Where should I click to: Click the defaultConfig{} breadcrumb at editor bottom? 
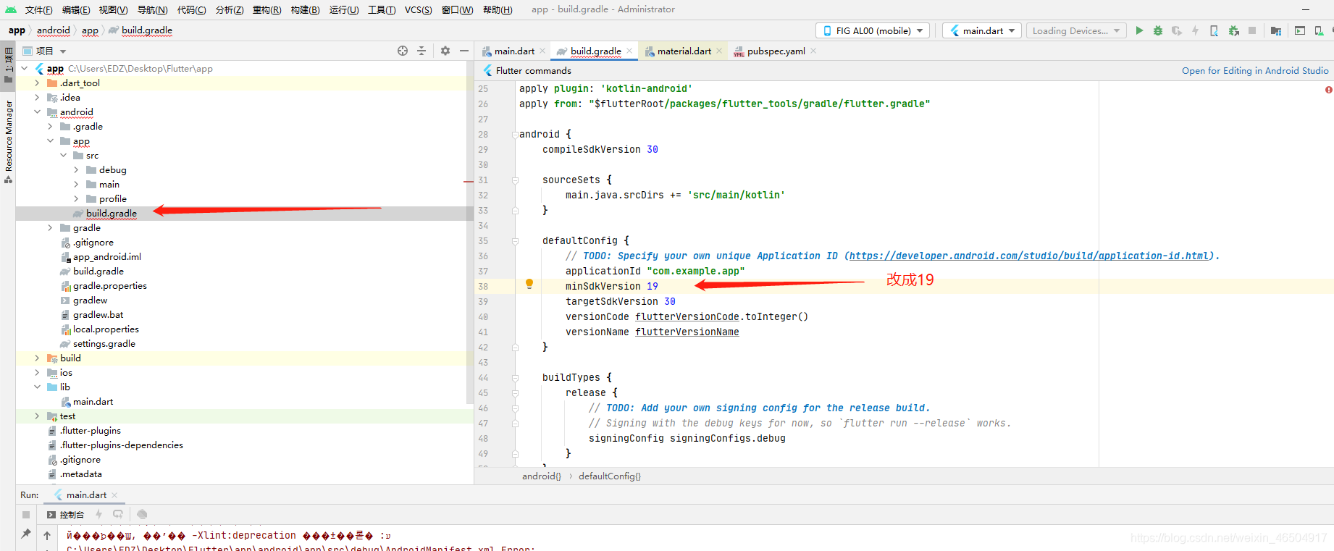click(609, 476)
